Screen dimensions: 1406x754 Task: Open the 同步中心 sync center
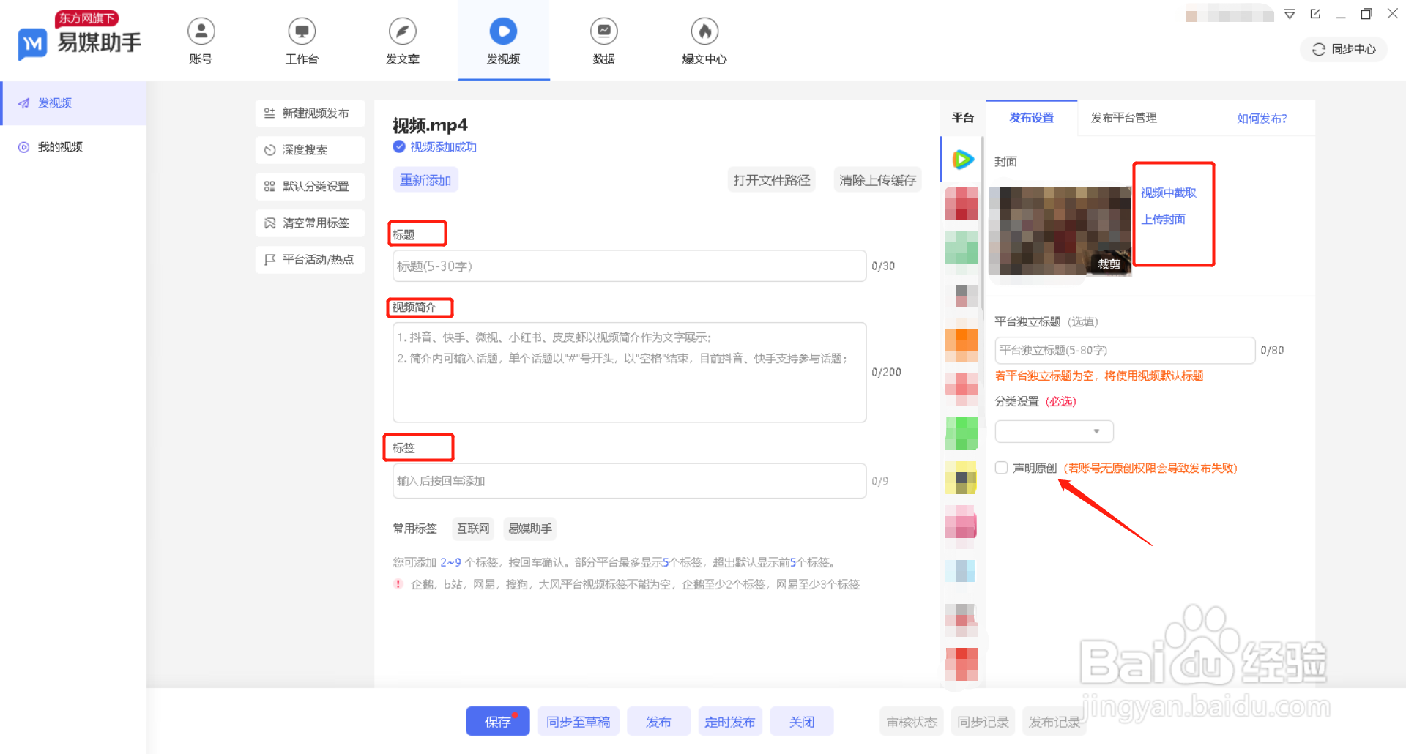point(1342,49)
